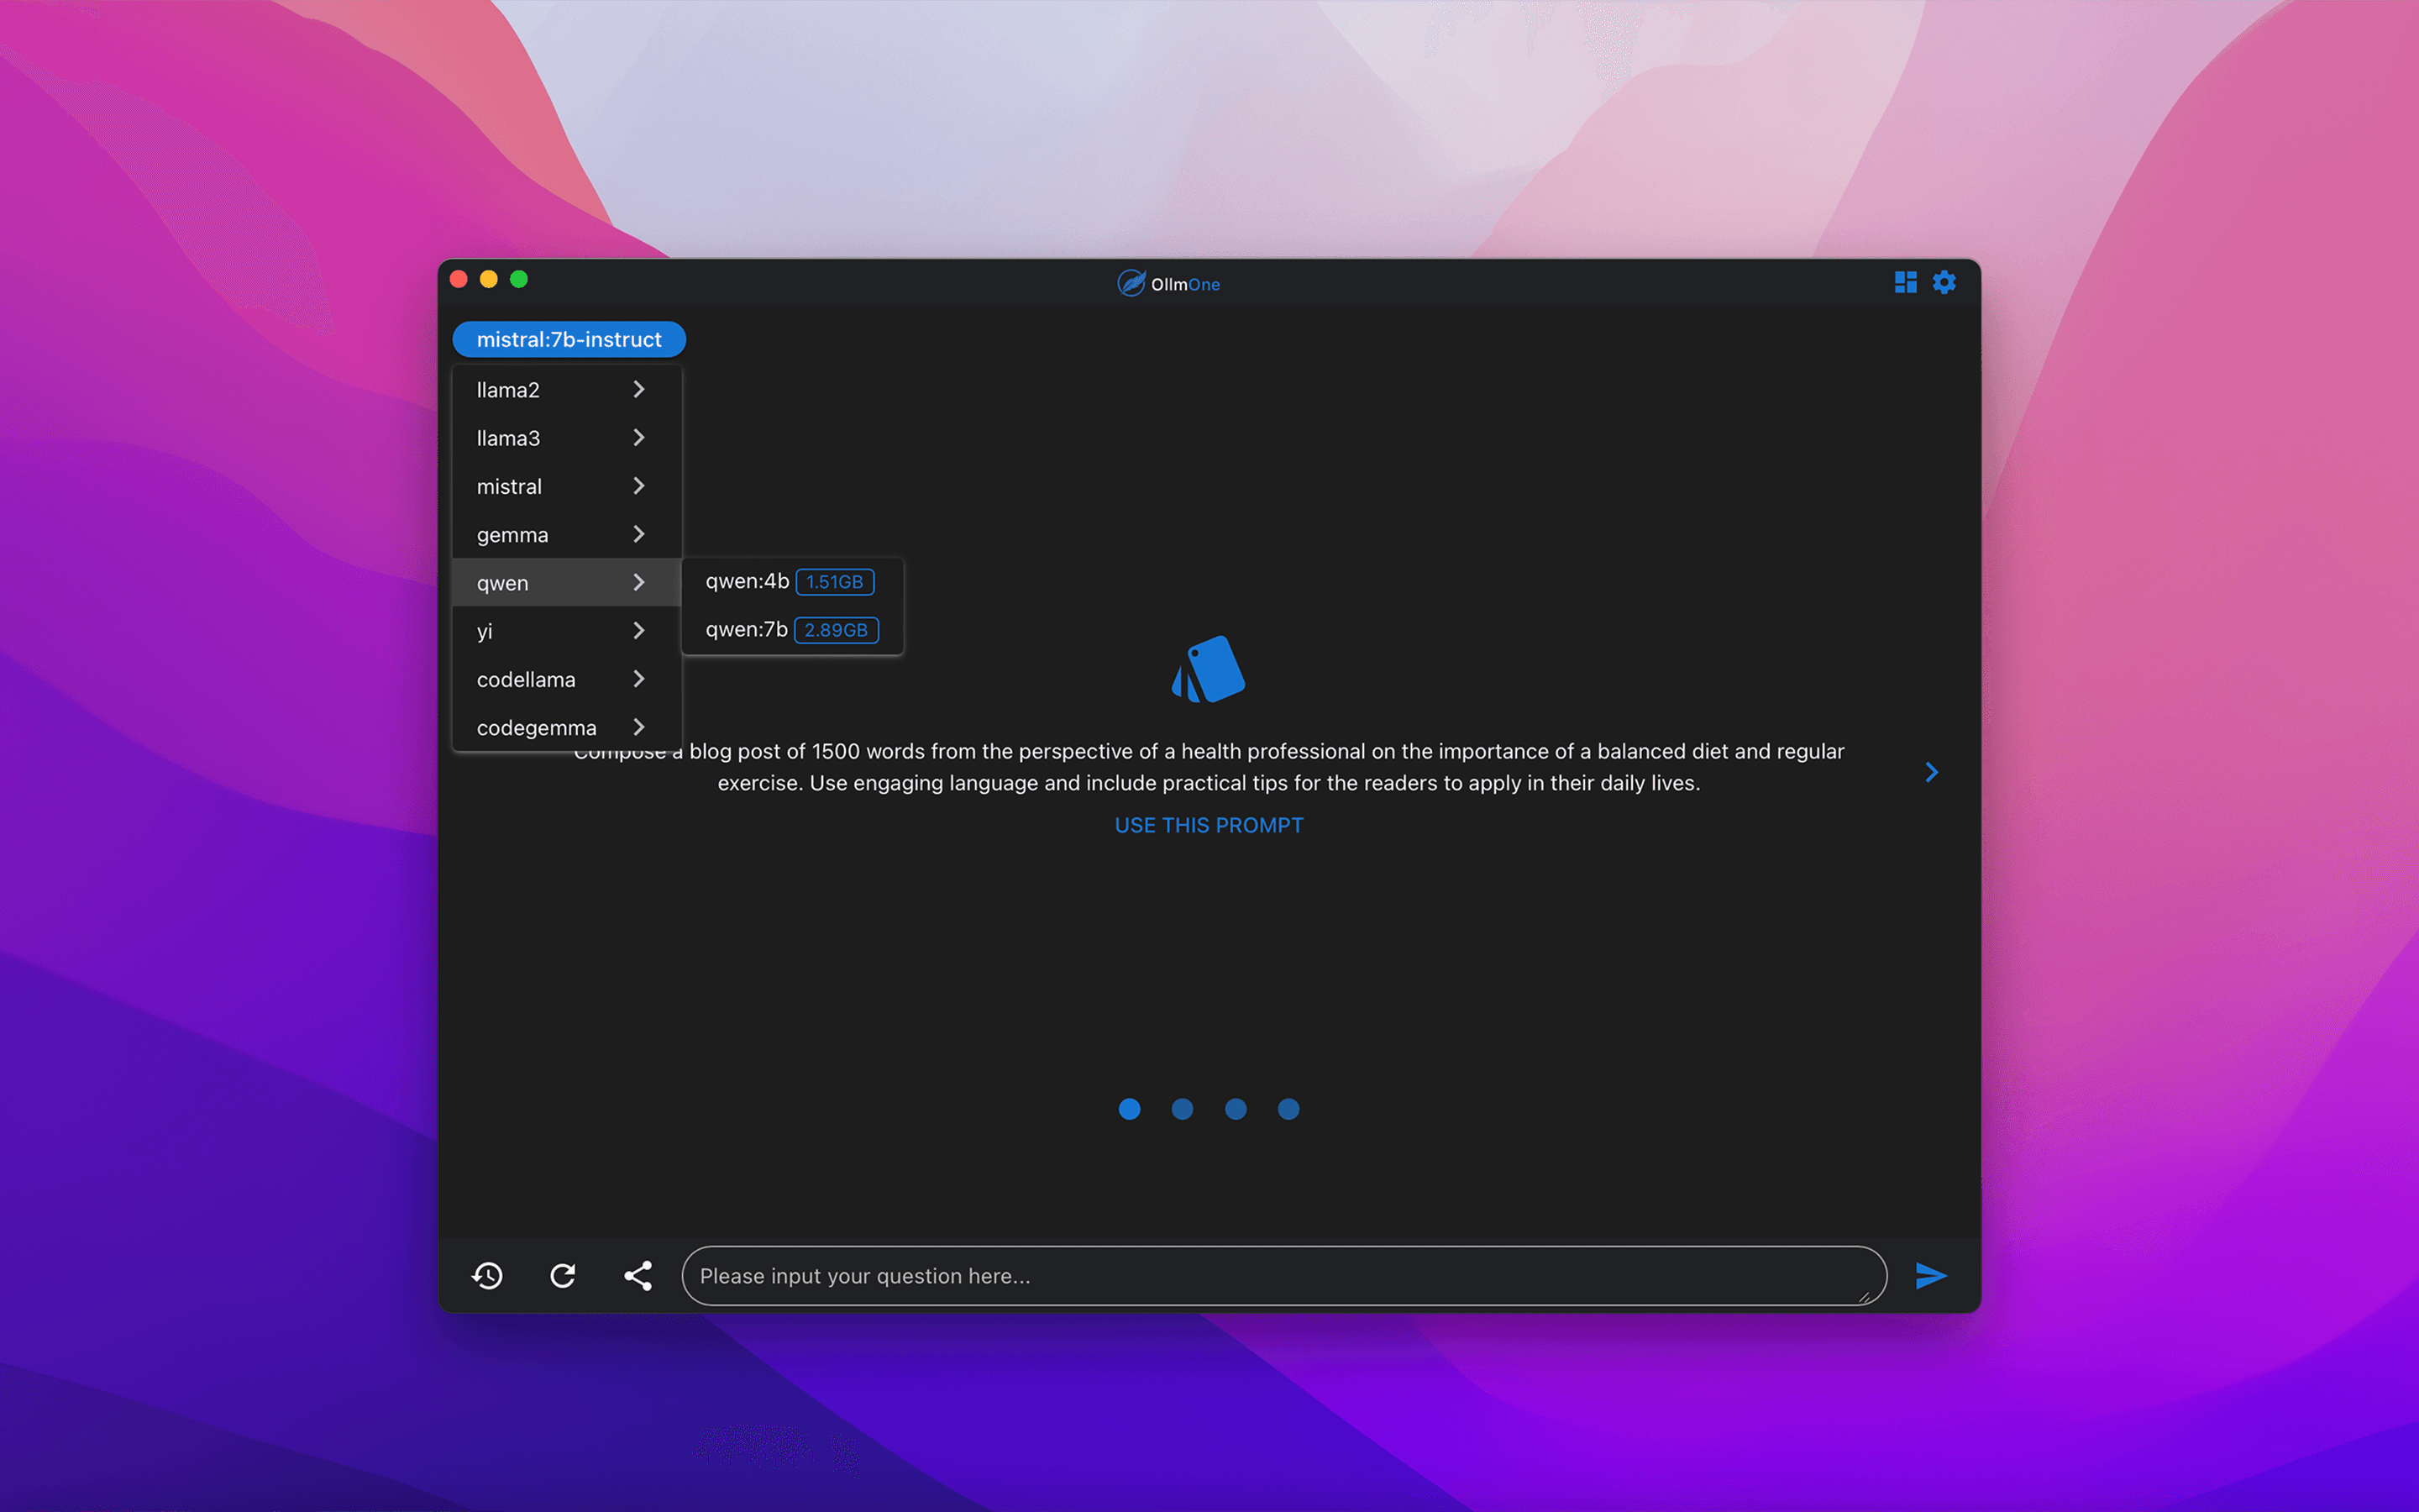The image size is (2419, 1512).
Task: Expand the codegemma submenu
Action: 567,727
